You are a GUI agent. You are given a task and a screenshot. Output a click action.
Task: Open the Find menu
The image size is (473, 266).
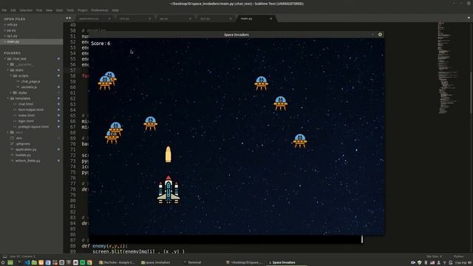[x=39, y=10]
